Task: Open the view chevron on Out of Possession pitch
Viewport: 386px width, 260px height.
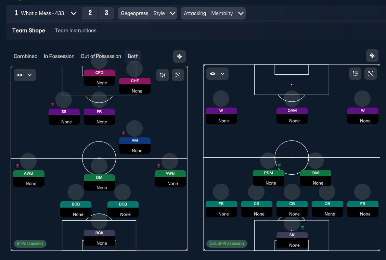Action: (x=222, y=74)
